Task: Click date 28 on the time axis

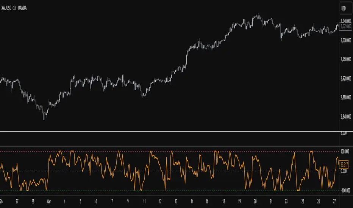Action: [33, 202]
